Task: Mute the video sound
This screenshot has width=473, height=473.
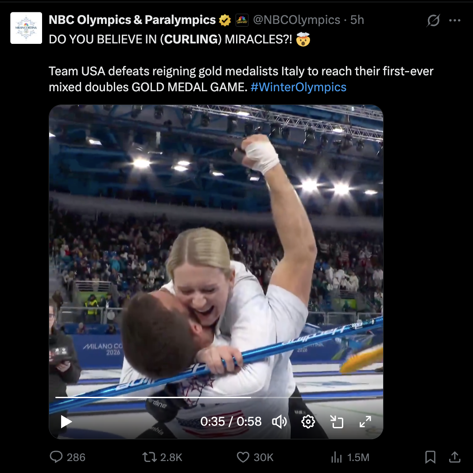Action: coord(279,421)
